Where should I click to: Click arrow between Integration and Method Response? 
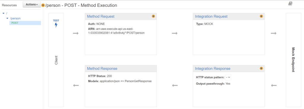[x=175, y=85]
